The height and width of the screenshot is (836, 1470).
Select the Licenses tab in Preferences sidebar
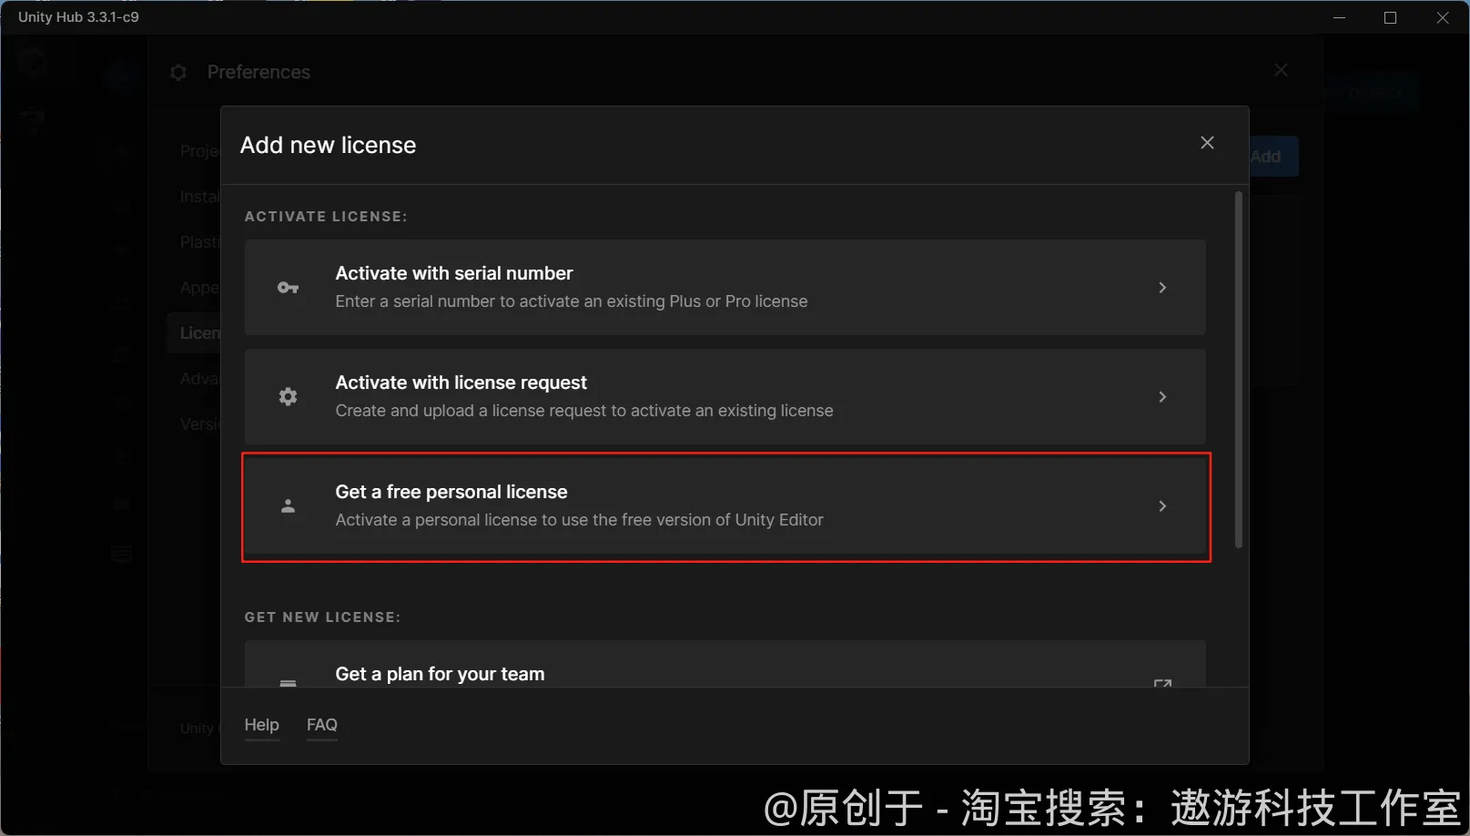195,333
